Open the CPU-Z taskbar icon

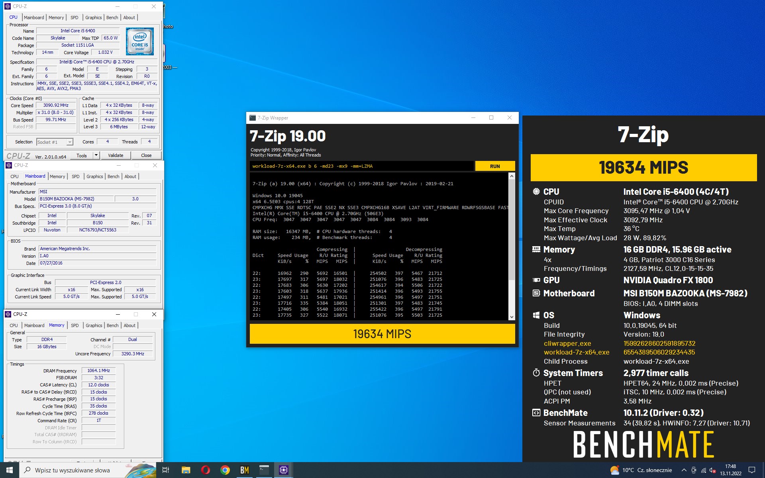[x=284, y=470]
